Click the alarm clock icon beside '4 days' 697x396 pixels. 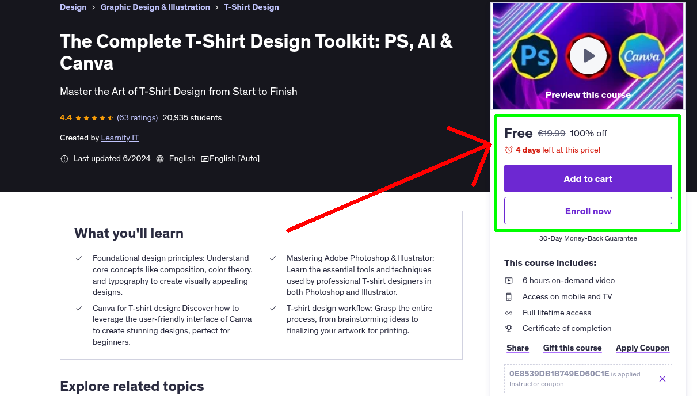point(509,150)
